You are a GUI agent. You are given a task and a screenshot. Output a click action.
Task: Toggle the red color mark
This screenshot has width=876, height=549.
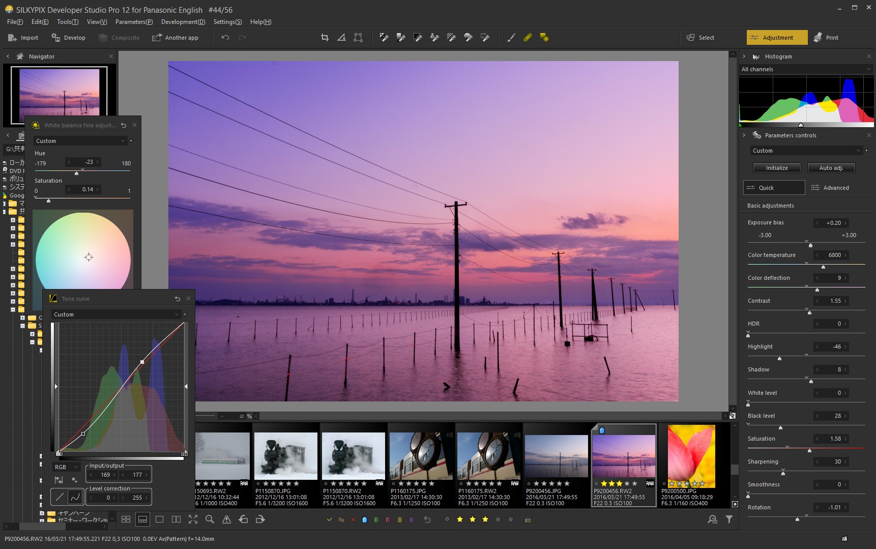388,519
